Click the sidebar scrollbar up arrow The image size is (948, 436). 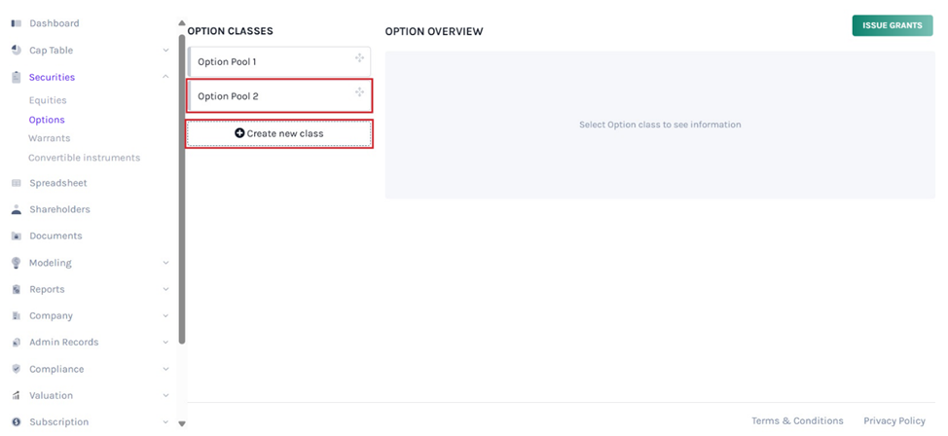click(x=182, y=23)
